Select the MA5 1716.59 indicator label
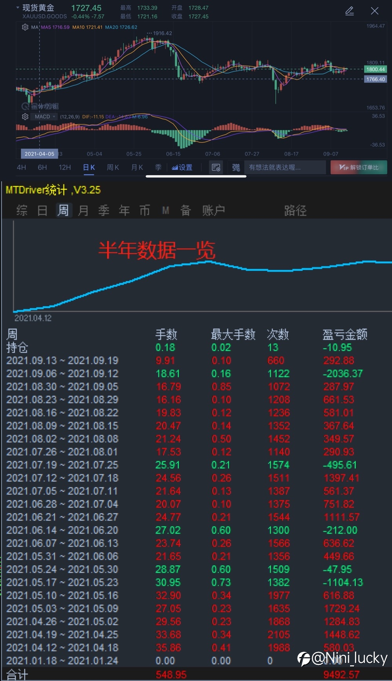The height and width of the screenshot is (681, 392). pyautogui.click(x=55, y=27)
